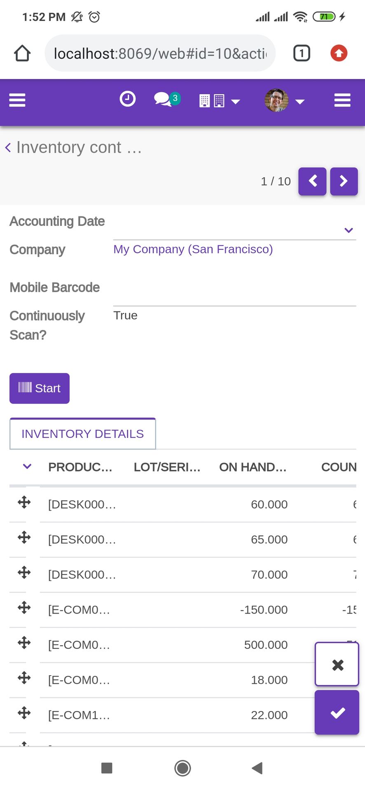This screenshot has height=790, width=365.
Task: Sort by the On Hand column header
Action: (x=253, y=467)
